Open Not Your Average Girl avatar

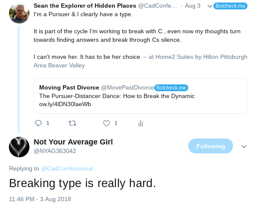pos(19,147)
